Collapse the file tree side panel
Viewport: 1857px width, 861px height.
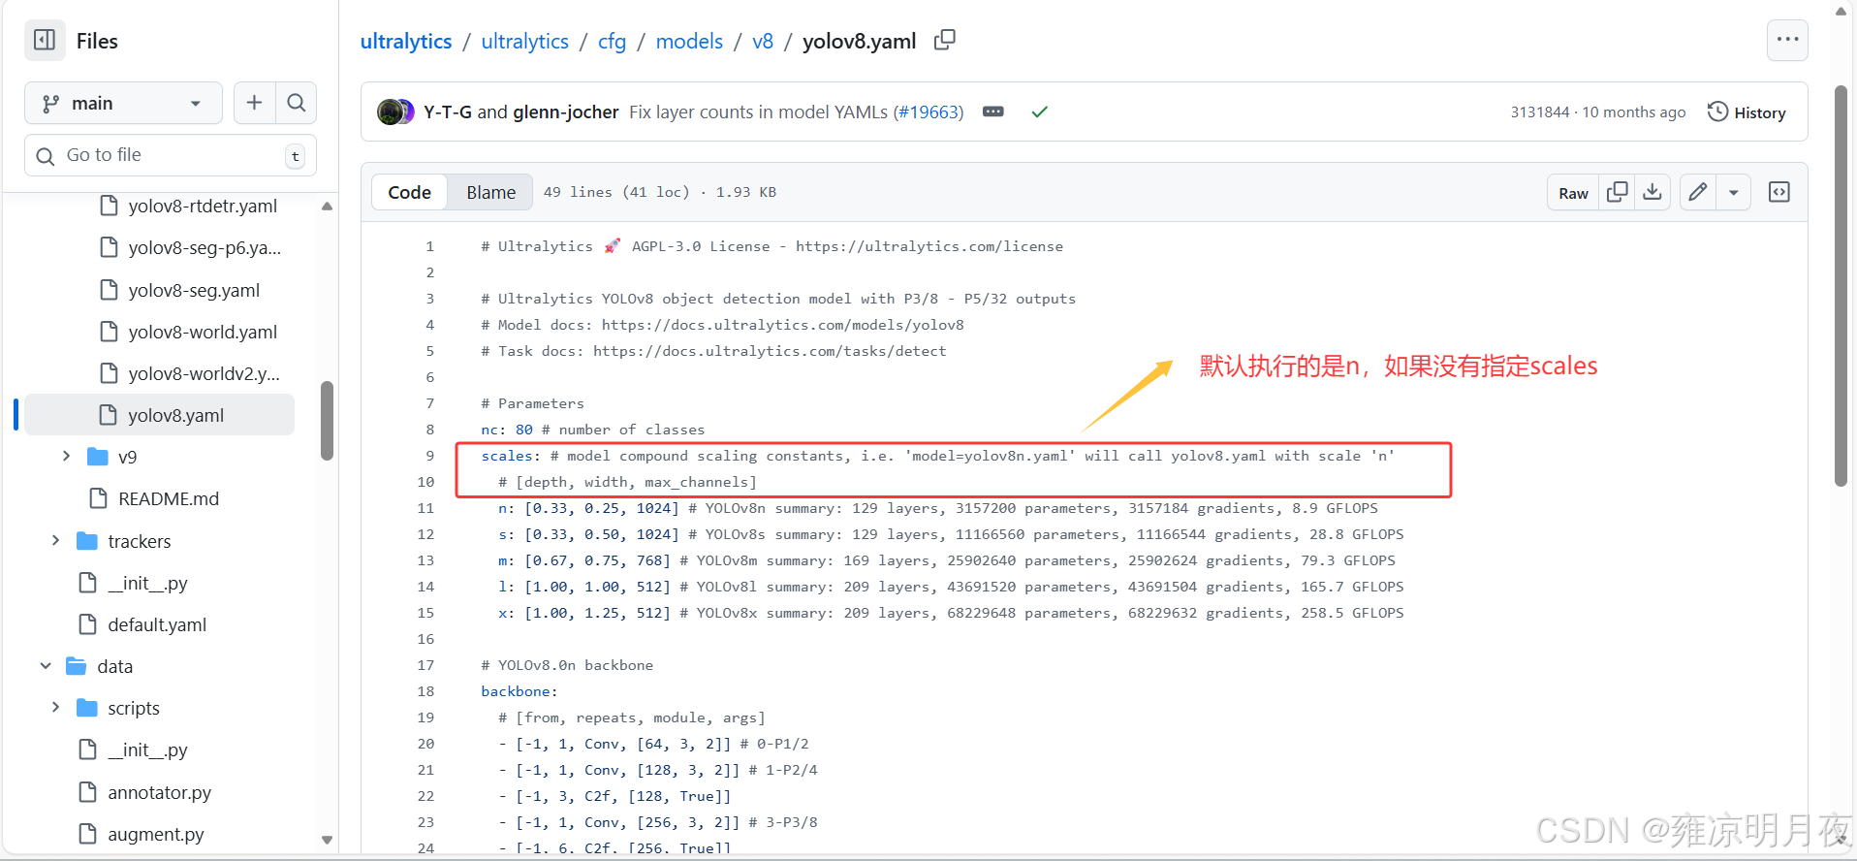click(x=45, y=41)
